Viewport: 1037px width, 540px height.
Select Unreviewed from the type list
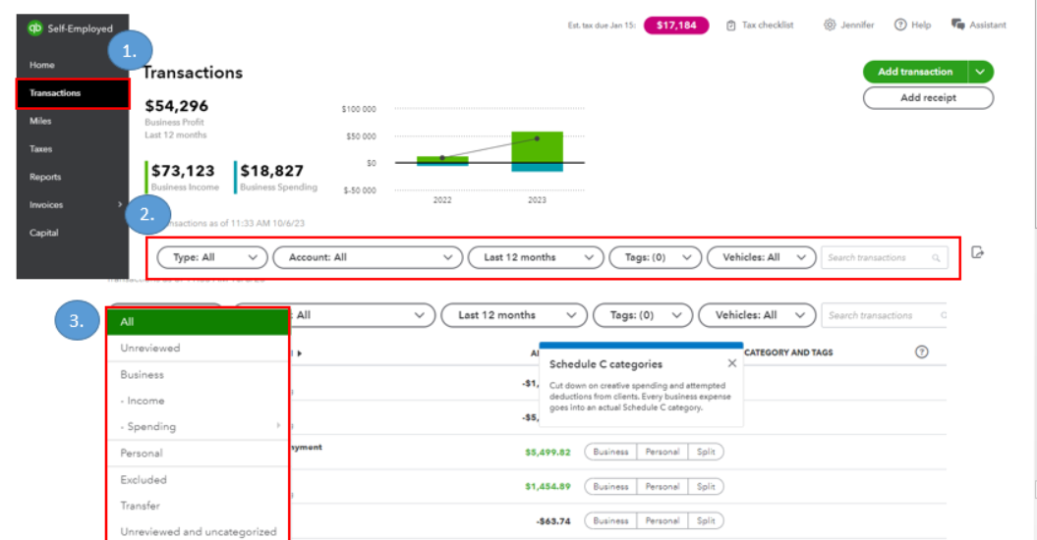coord(150,349)
